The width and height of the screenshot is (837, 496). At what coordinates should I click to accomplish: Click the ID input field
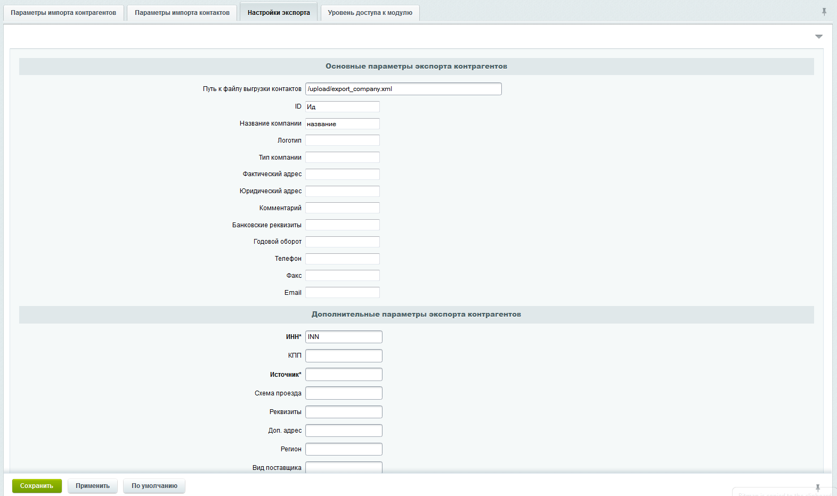point(343,107)
